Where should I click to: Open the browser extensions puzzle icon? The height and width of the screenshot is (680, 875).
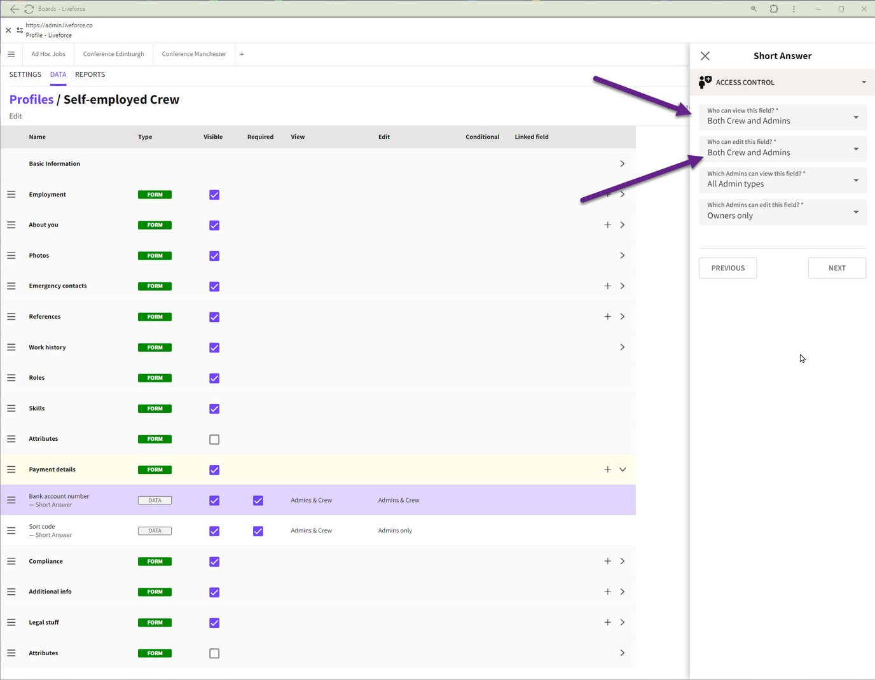pos(774,9)
